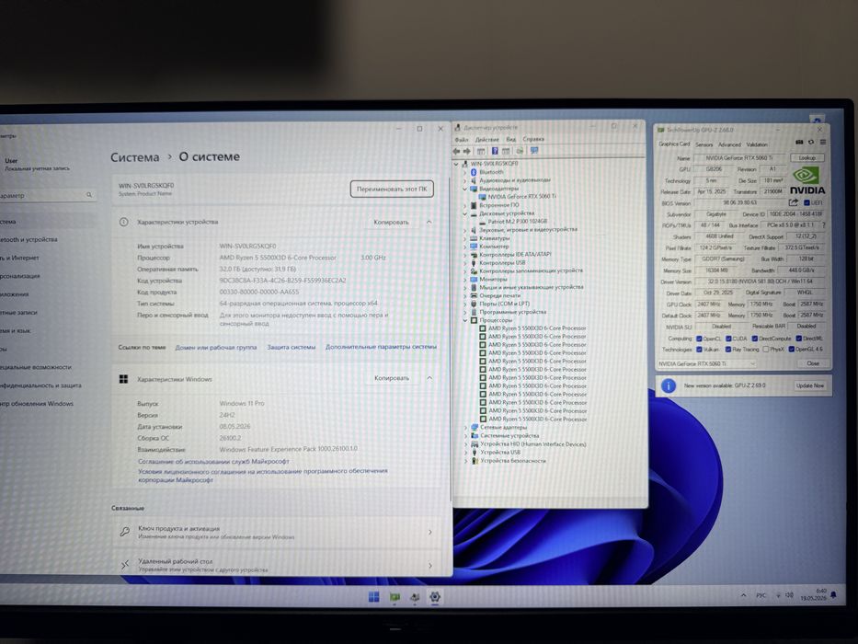Click the Settings gear icon on taskbar
858x644 pixels.
tap(435, 597)
